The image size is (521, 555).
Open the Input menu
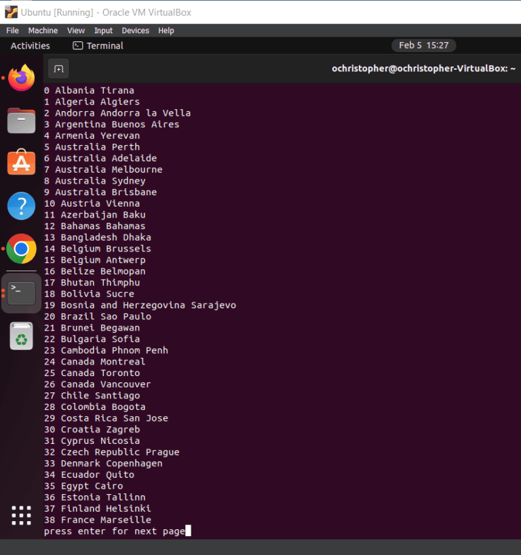(x=103, y=30)
